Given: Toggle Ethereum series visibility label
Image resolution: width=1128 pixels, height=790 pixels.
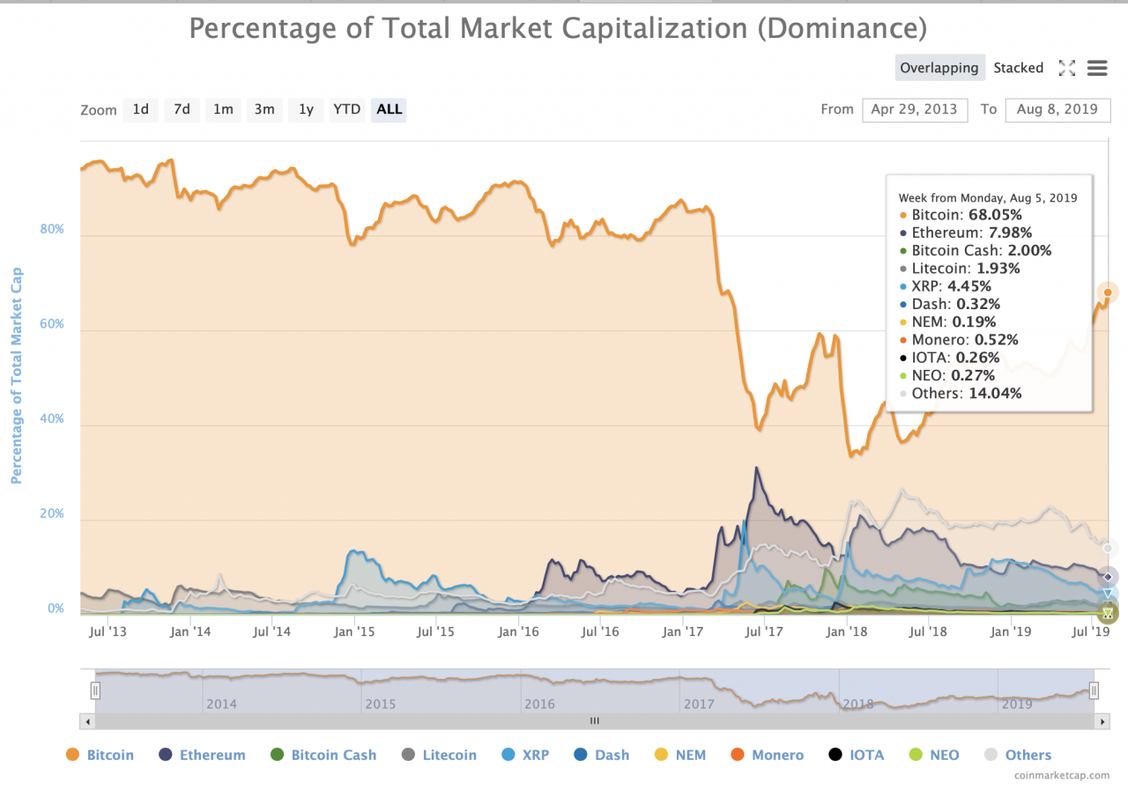Looking at the screenshot, I should coord(212,755).
